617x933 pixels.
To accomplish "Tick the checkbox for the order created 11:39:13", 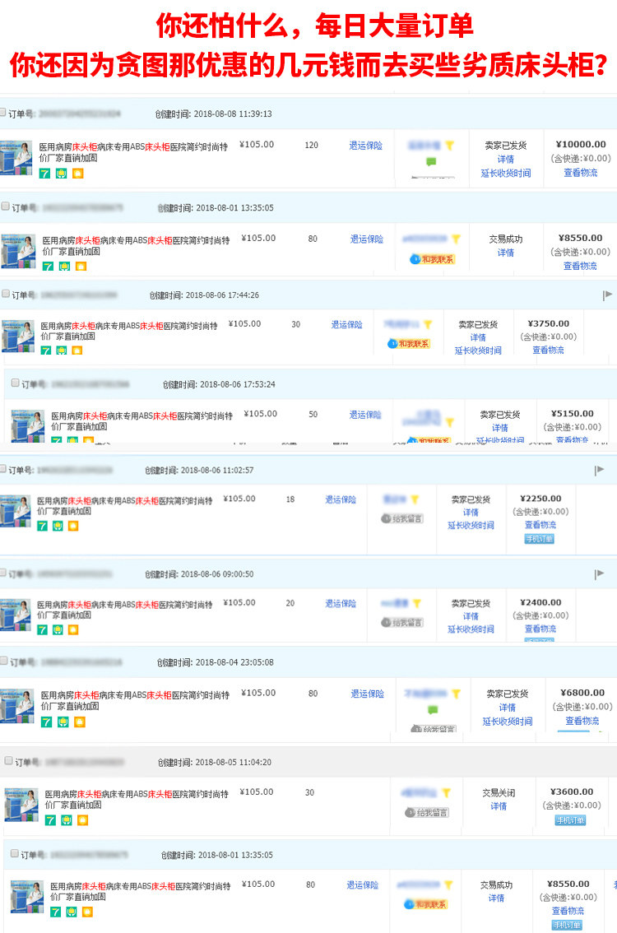I will click(3, 113).
